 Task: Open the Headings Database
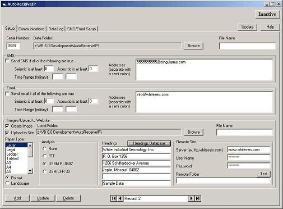(149, 143)
